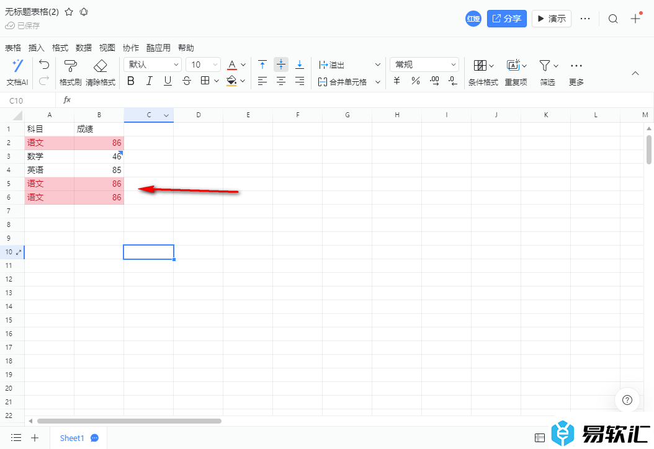Click the cell reference box C10
Viewport: 654px width, 449px height.
pyautogui.click(x=27, y=100)
